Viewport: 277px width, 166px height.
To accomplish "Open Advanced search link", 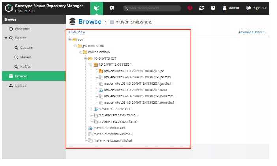I will pos(252,32).
